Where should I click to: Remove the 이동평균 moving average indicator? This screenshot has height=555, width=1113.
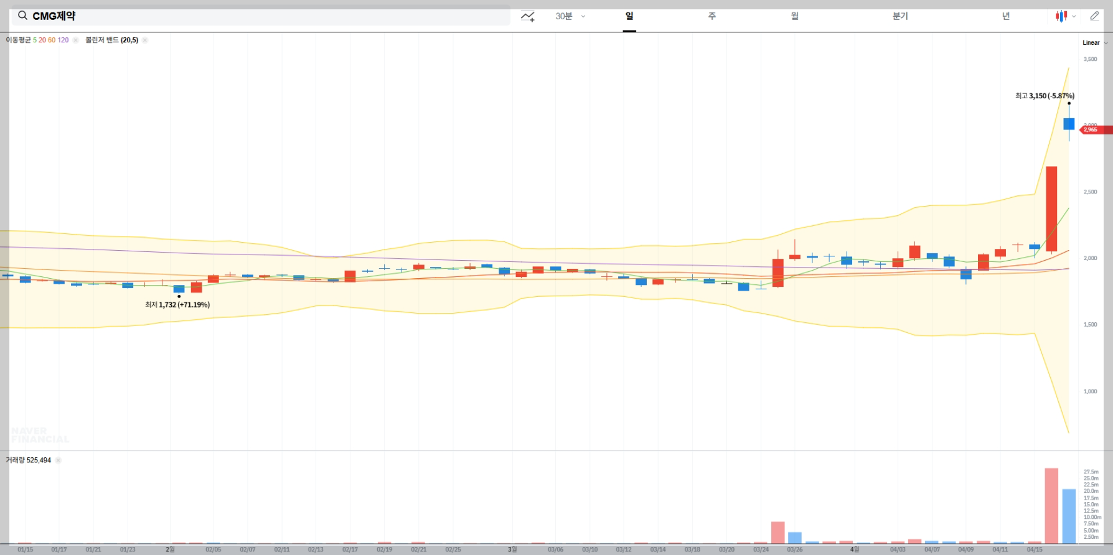point(75,40)
